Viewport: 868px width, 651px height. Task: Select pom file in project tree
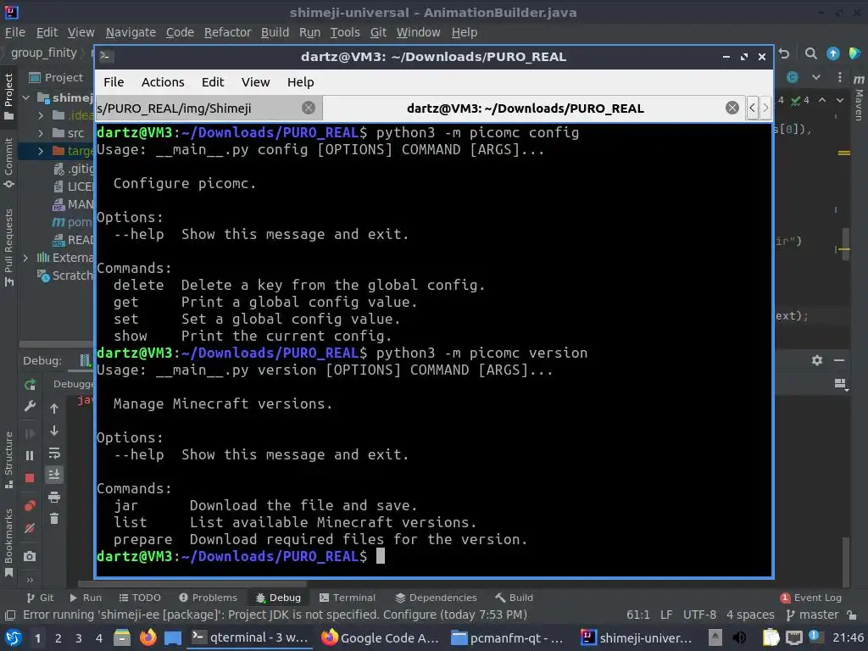click(x=72, y=222)
